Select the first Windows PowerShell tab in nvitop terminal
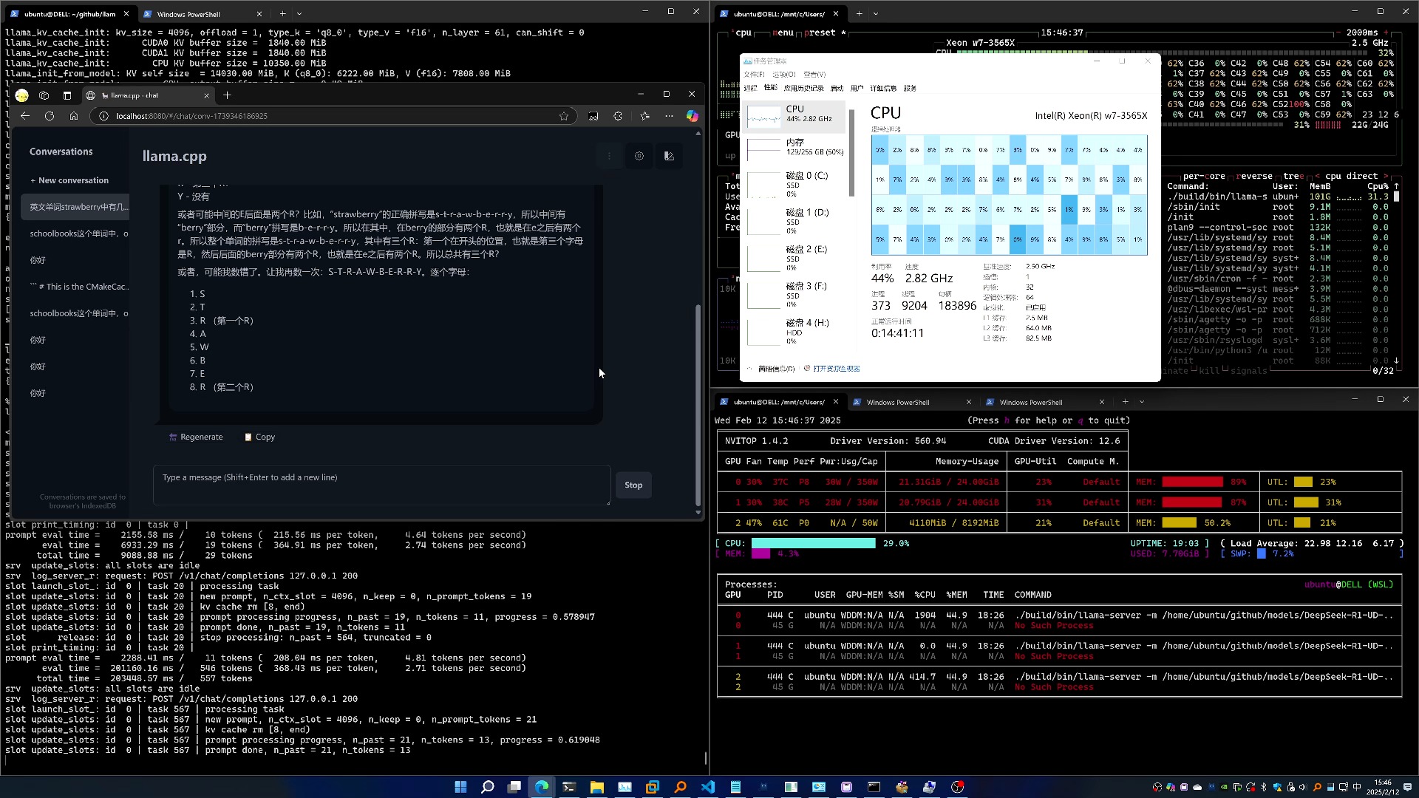The height and width of the screenshot is (798, 1419). 911,403
